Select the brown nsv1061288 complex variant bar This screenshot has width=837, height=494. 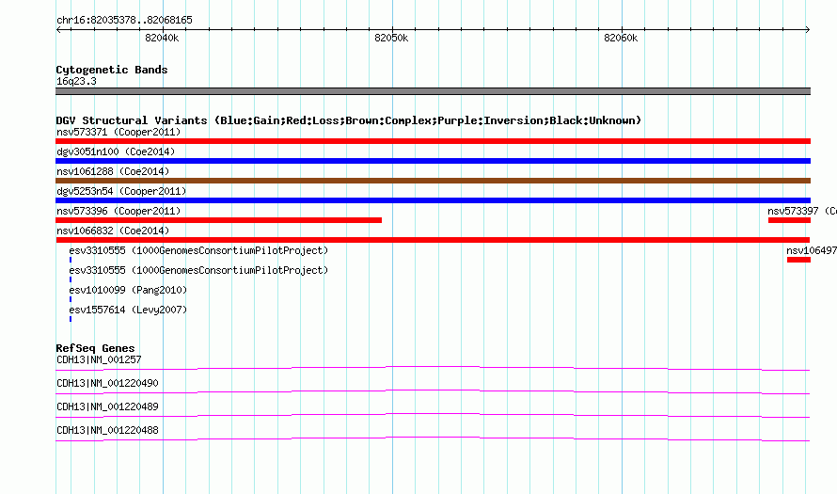(x=433, y=181)
